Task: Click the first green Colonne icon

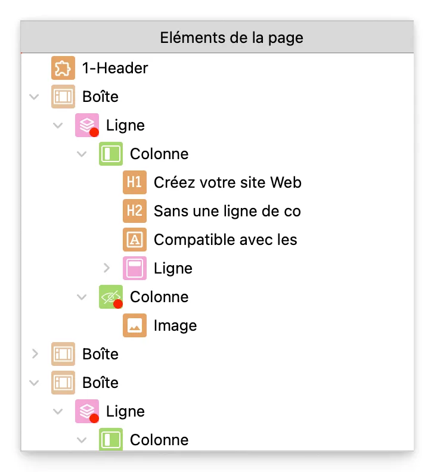Action: pos(110,154)
